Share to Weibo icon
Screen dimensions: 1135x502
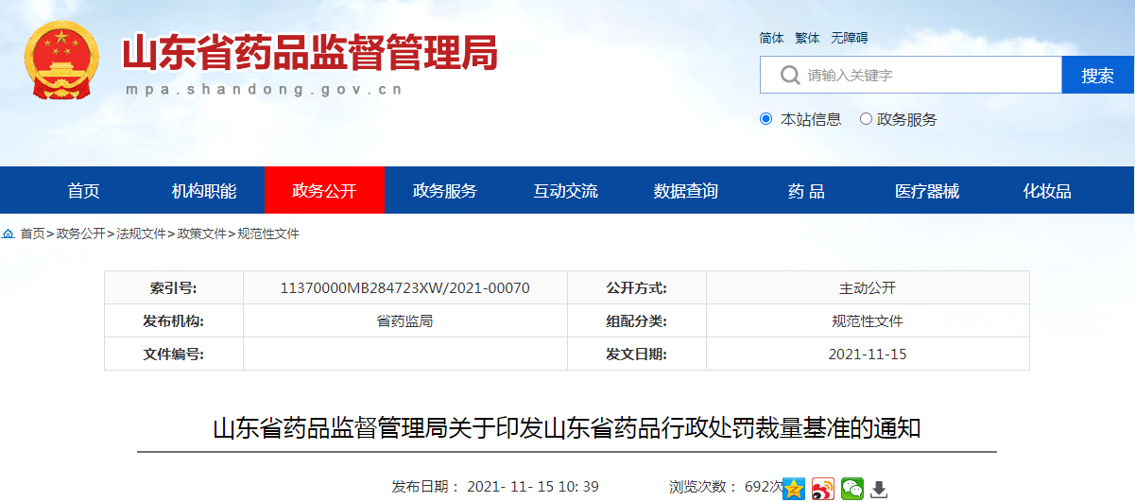[x=823, y=488]
